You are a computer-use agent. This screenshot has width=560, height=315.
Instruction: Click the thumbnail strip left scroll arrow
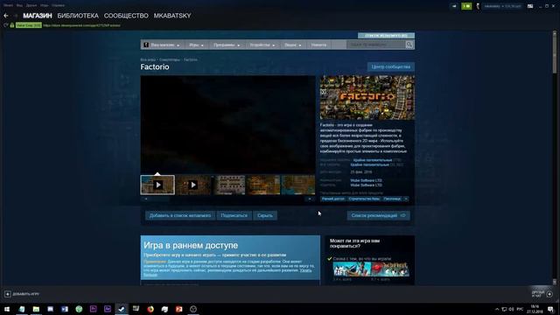click(x=146, y=199)
